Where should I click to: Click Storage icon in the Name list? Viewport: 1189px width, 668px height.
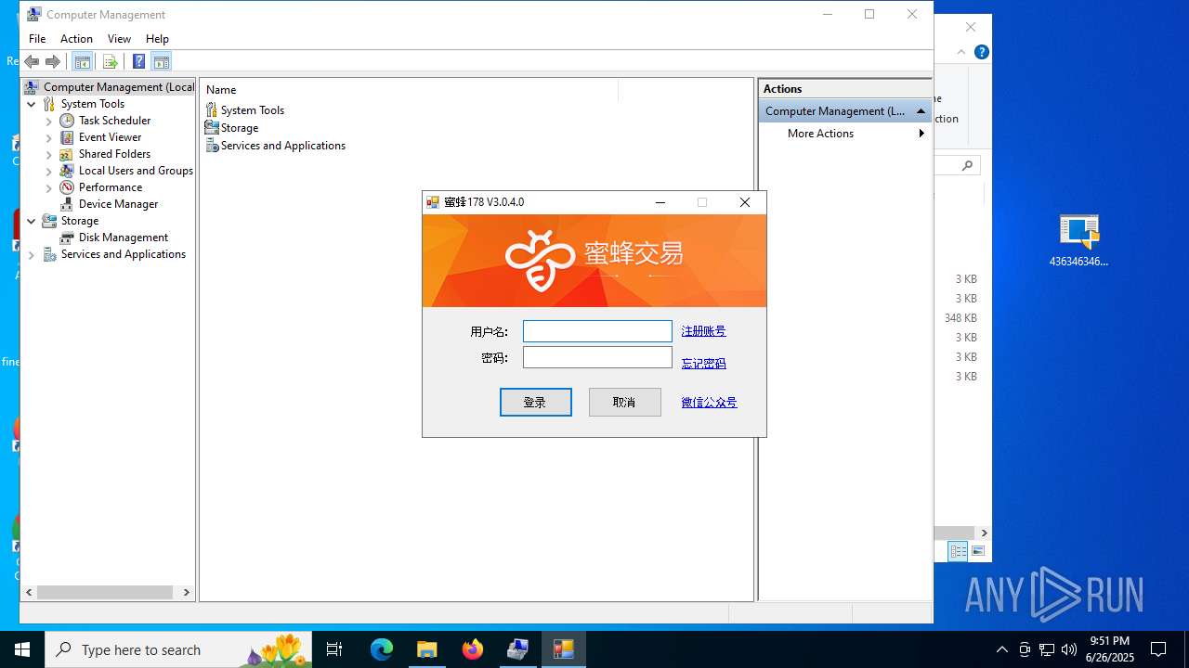(212, 128)
